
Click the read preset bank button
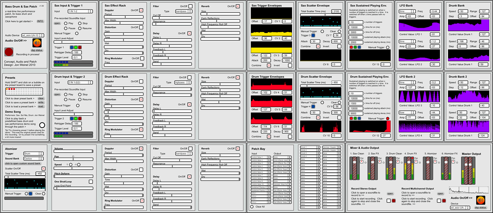pyautogui.click(x=41, y=106)
